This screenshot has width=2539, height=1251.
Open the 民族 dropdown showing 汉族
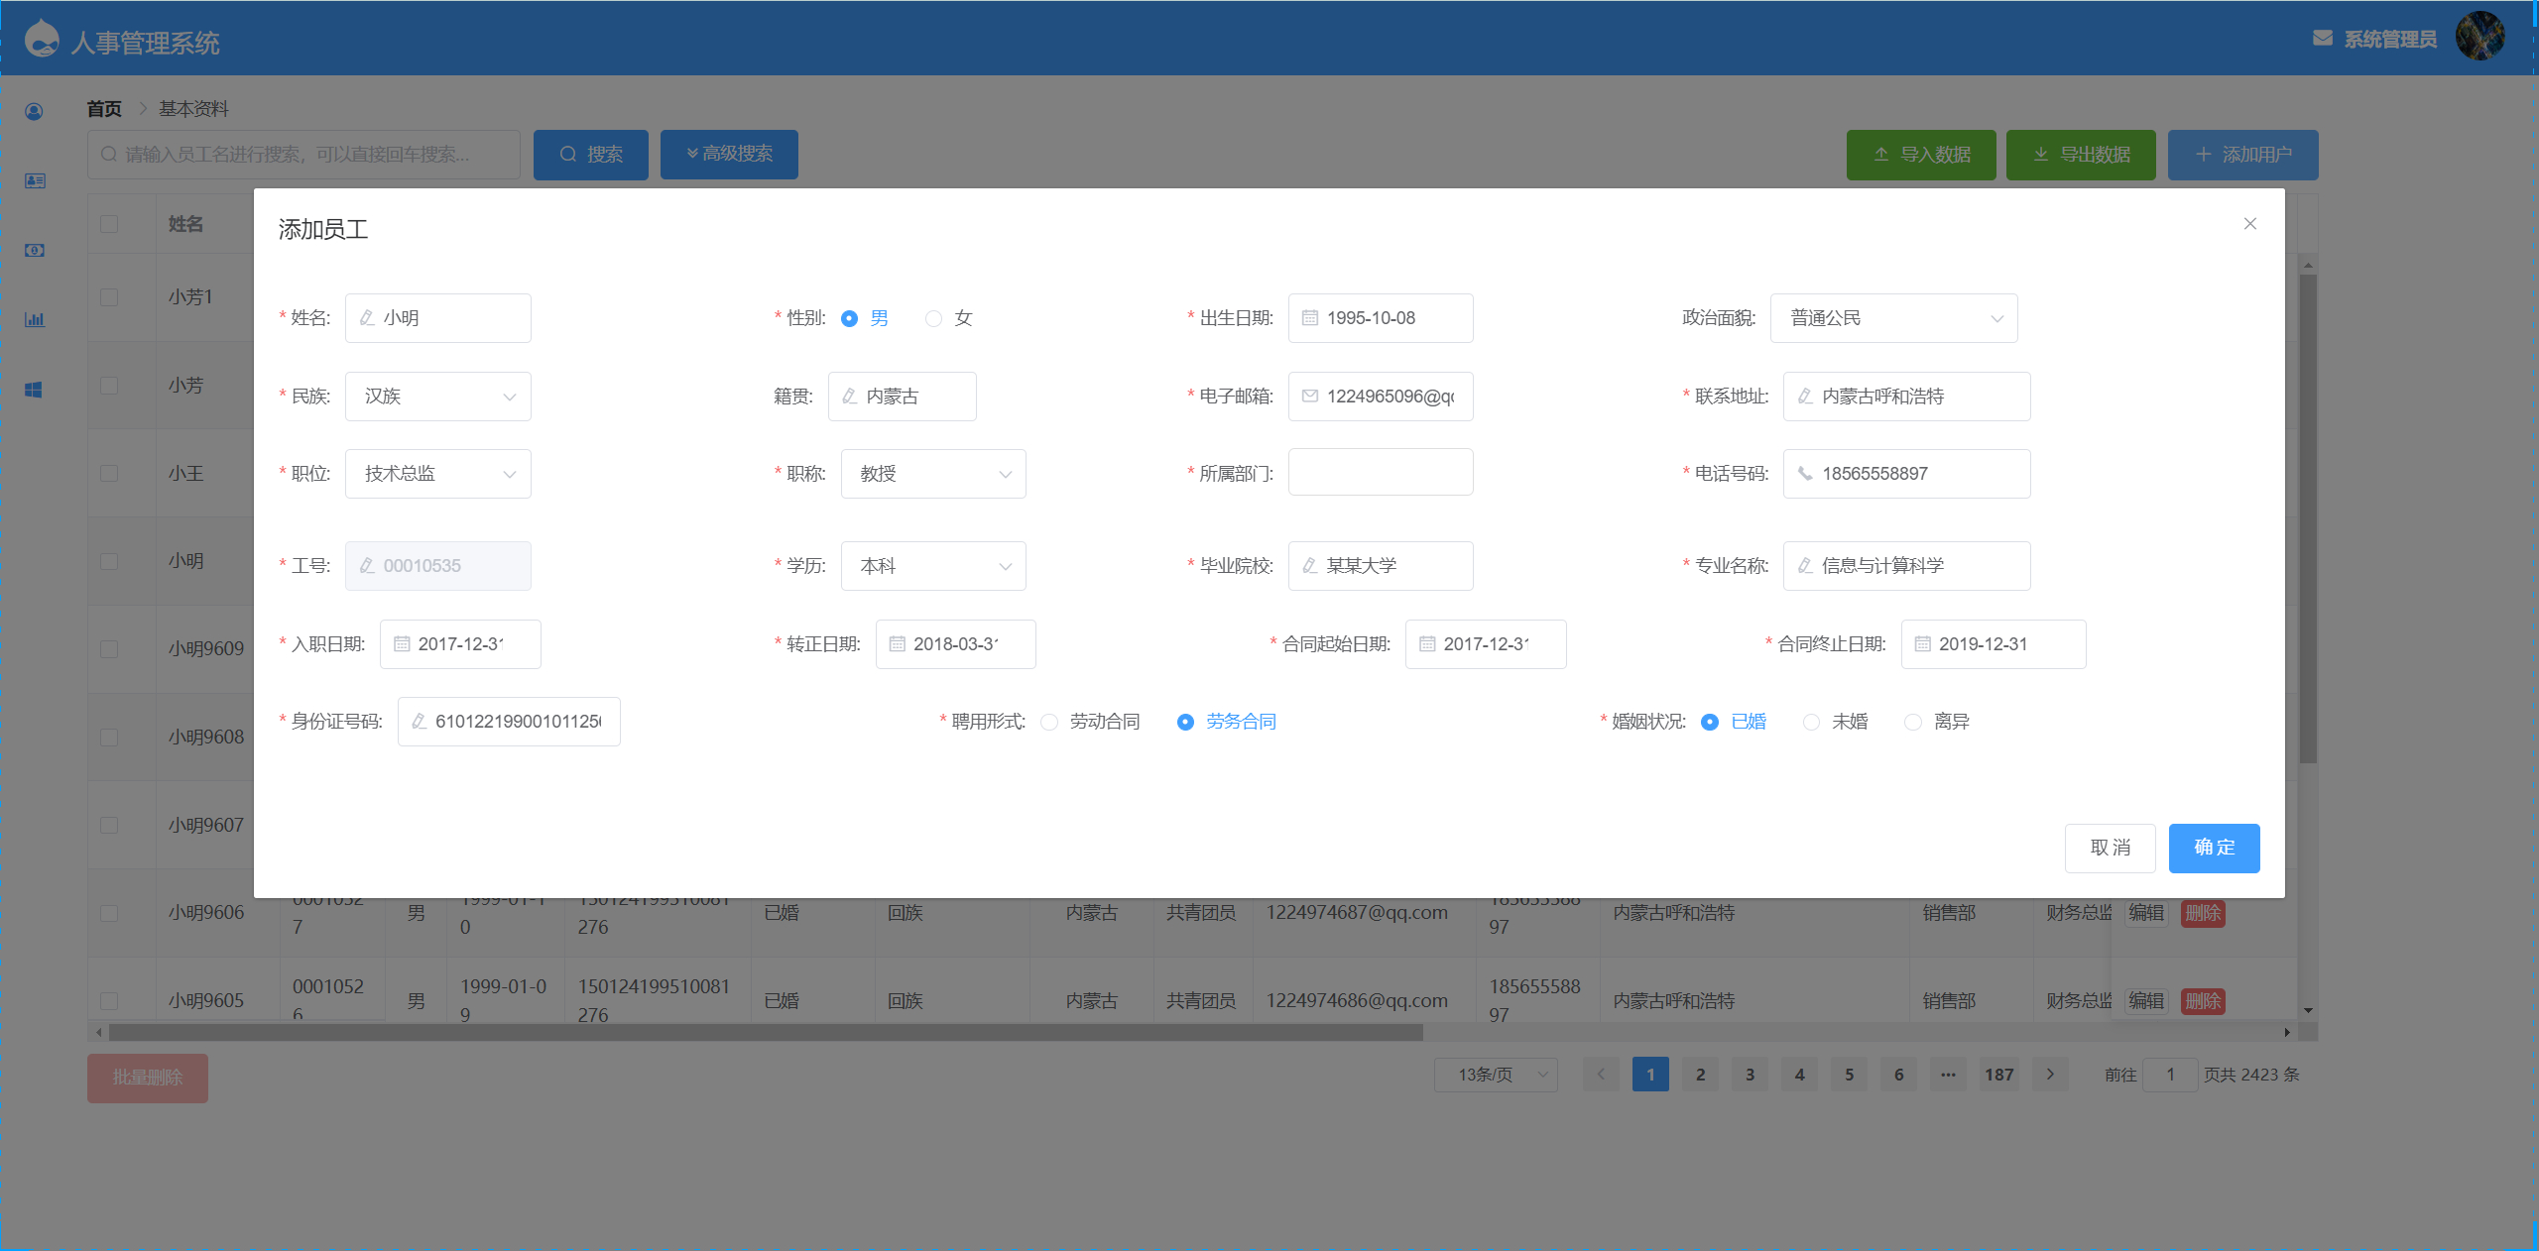tap(437, 397)
